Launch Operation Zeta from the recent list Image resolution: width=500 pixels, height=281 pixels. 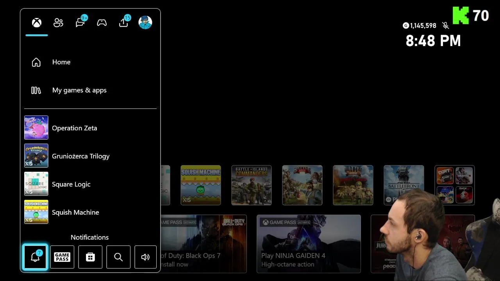(90, 128)
